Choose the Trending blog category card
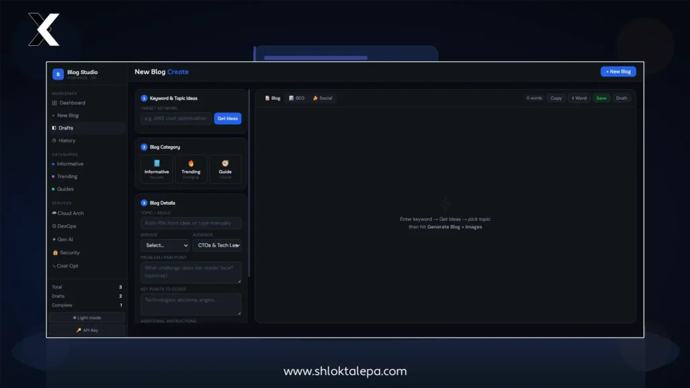The image size is (690, 388). tap(191, 169)
